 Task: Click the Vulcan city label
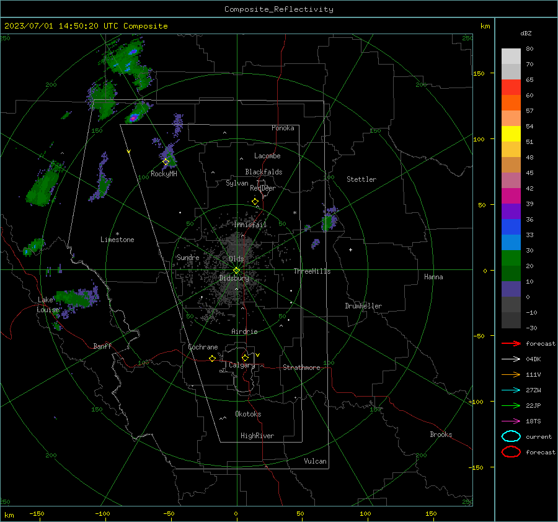coord(315,461)
